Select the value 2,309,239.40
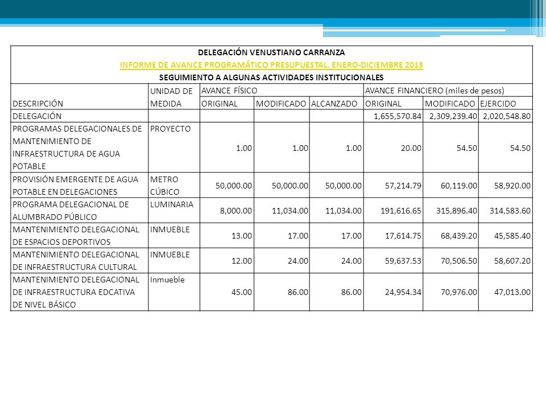This screenshot has height=410, width=546. (x=453, y=116)
